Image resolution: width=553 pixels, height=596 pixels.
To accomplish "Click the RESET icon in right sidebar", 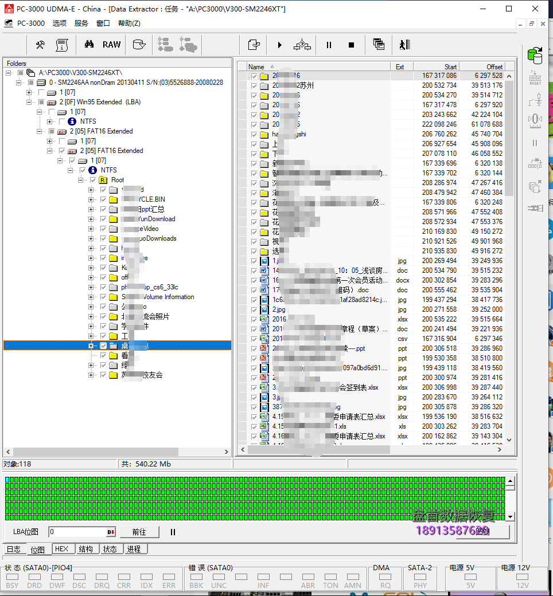I will tap(535, 78).
